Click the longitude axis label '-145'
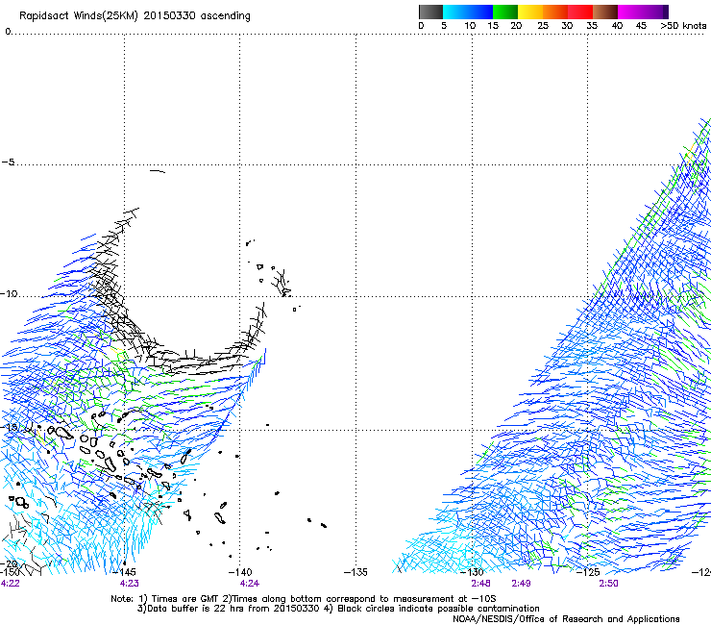The width and height of the screenshot is (711, 625). (124, 572)
